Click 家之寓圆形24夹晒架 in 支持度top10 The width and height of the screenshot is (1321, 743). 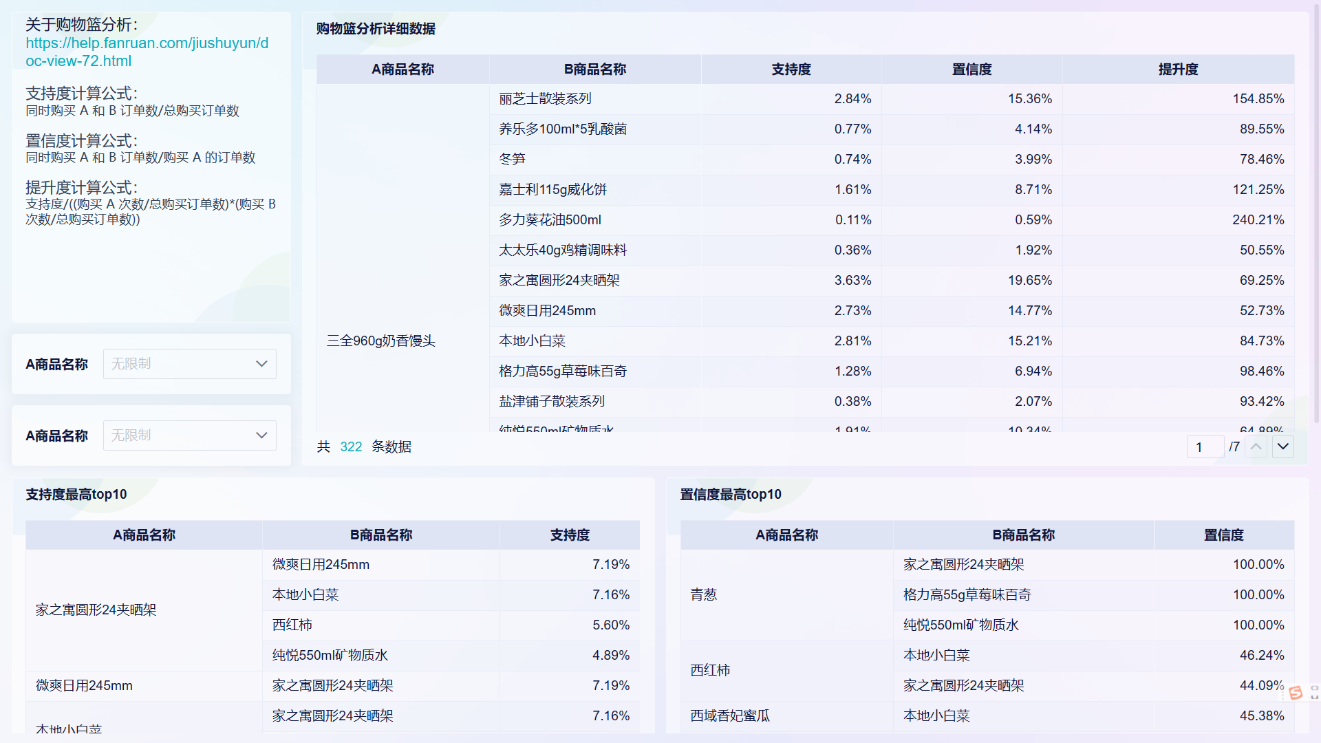point(96,610)
